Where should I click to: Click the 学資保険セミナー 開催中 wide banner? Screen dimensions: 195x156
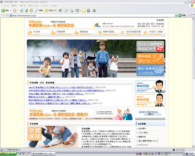tap(80, 114)
